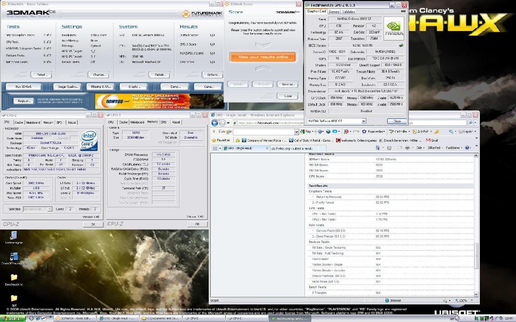Click the Google toolbar share bubble icon
Image resolution: width=516 pixels, height=322 pixels.
coord(335,132)
